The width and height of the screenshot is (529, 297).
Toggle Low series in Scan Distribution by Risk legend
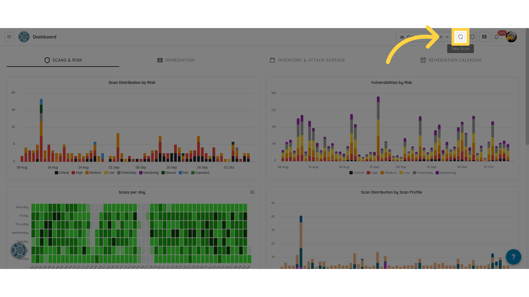tap(109, 173)
